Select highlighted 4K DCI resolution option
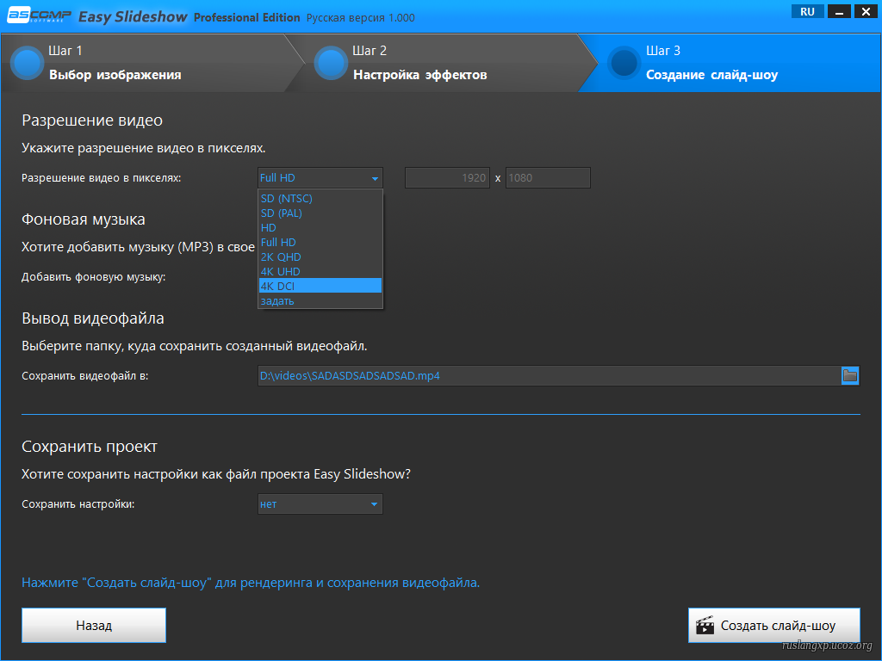Image resolution: width=882 pixels, height=661 pixels. (320, 286)
